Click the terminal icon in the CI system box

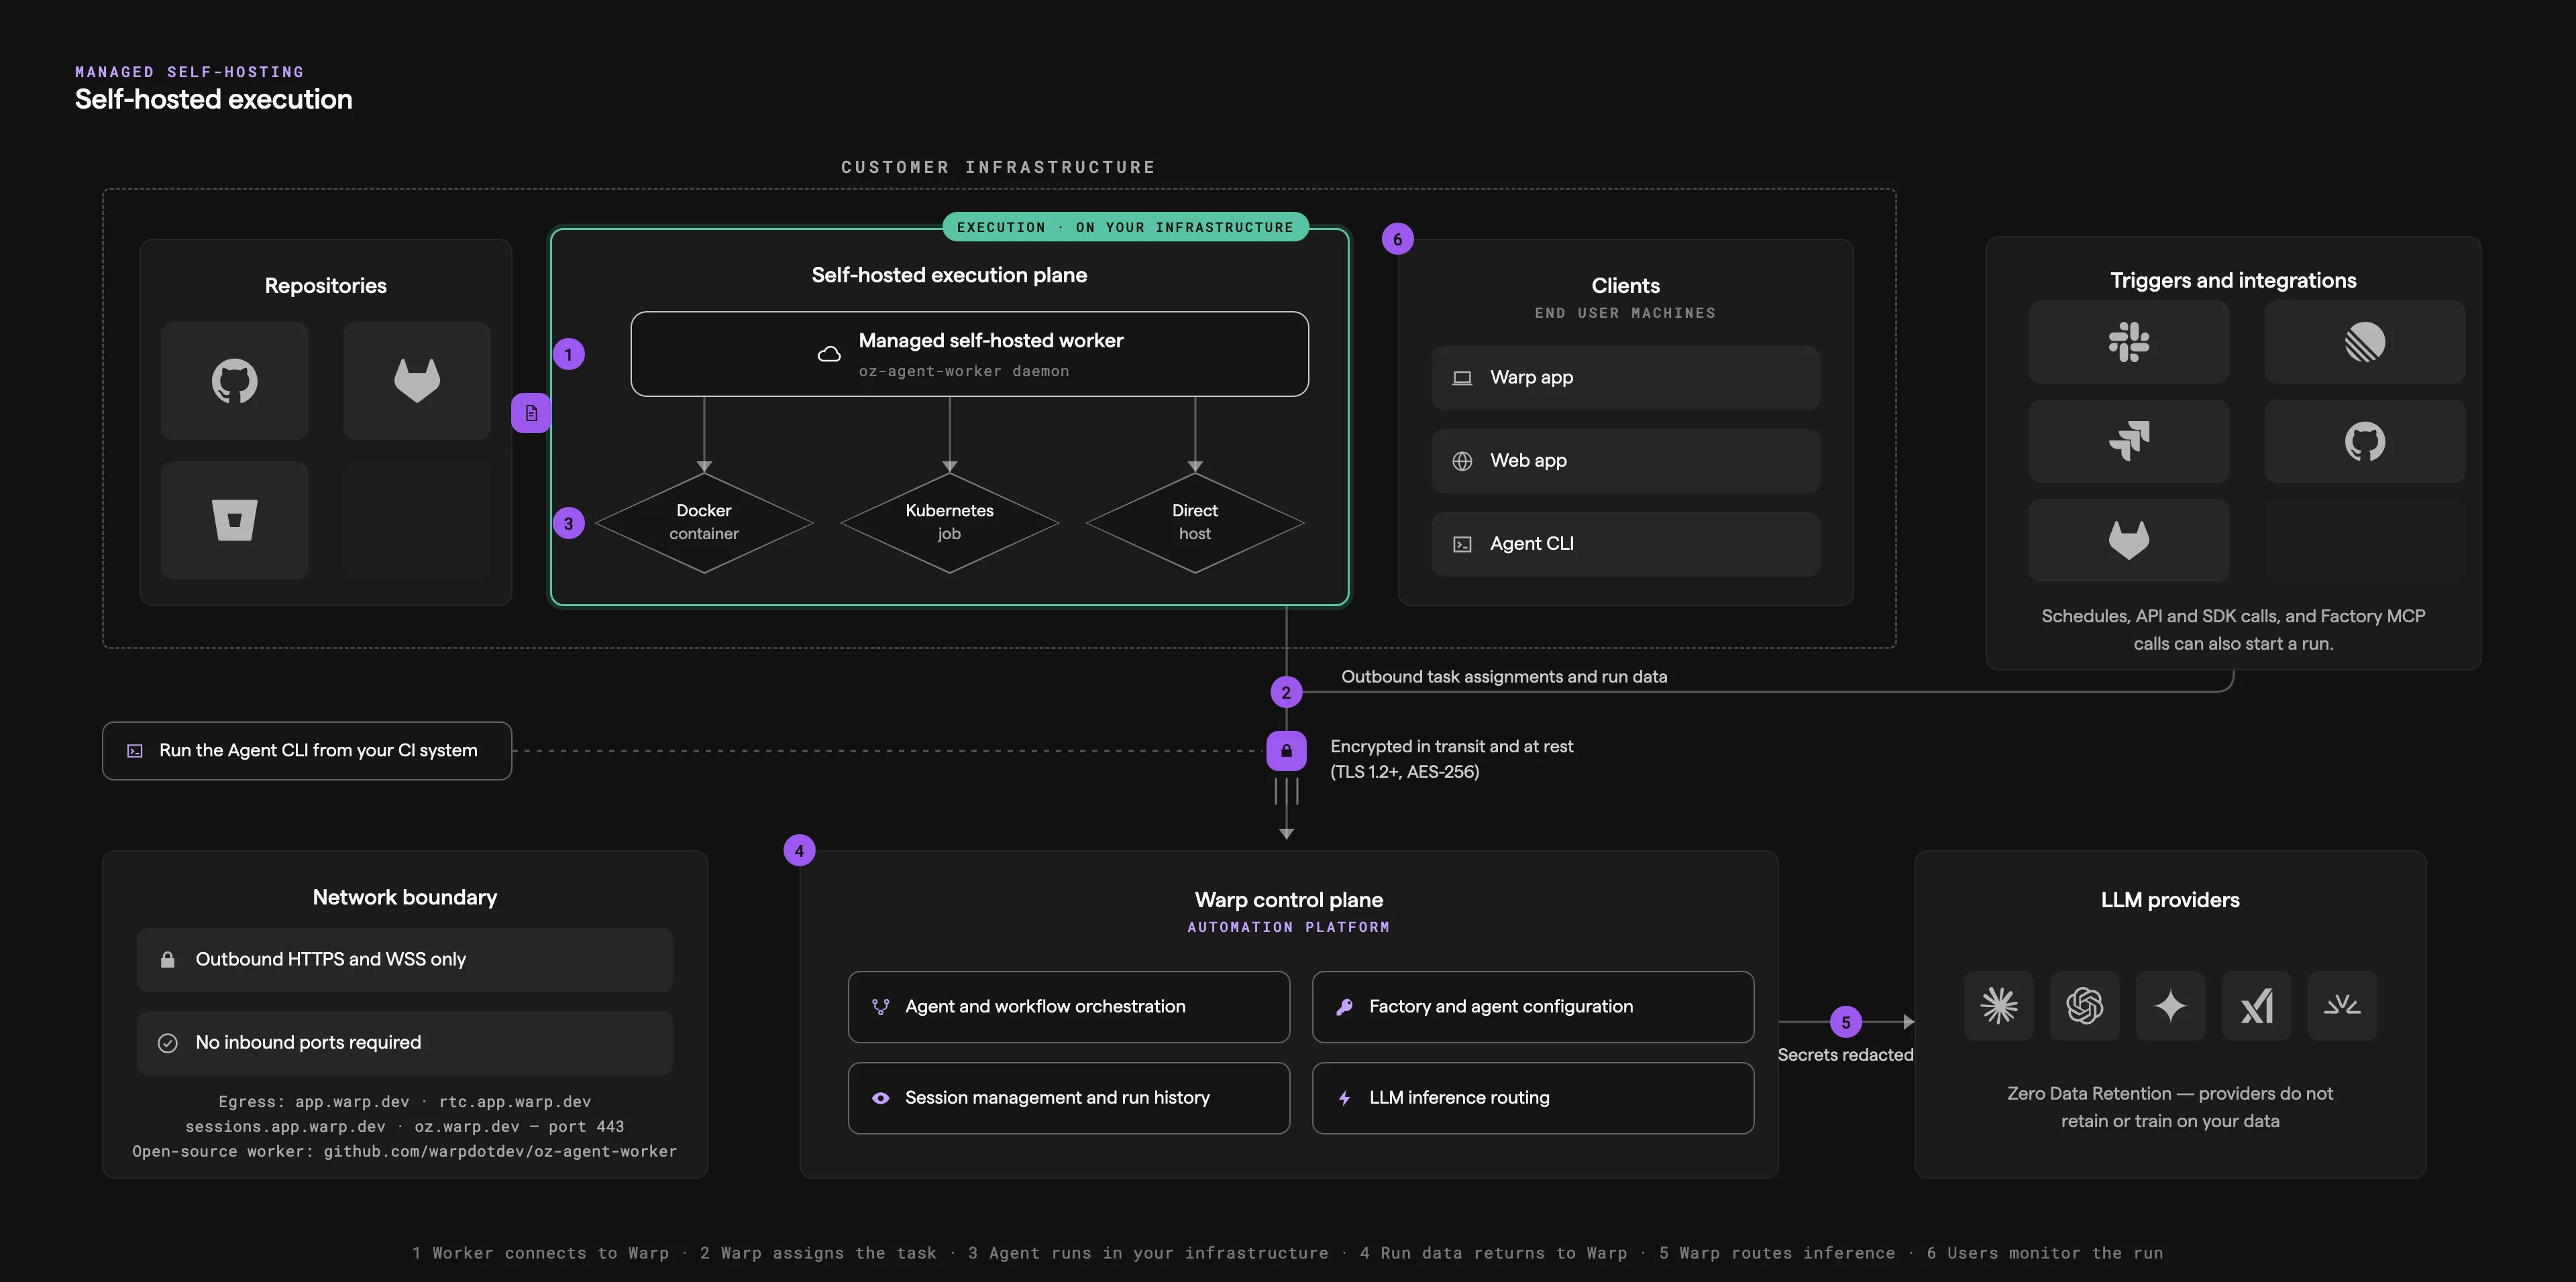135,750
